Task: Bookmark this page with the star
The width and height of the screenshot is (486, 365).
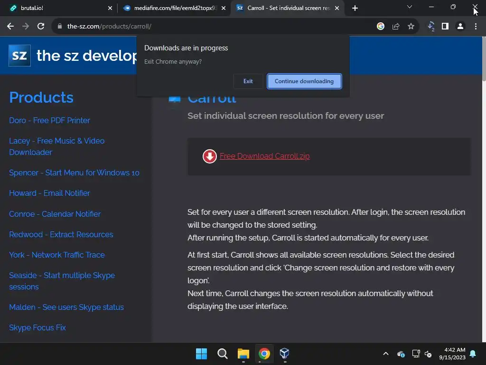Action: pos(411,27)
